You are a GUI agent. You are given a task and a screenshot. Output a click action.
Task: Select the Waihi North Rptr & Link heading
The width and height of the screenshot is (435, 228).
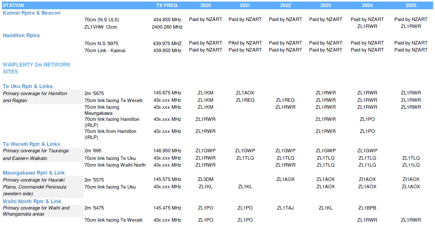point(32,202)
